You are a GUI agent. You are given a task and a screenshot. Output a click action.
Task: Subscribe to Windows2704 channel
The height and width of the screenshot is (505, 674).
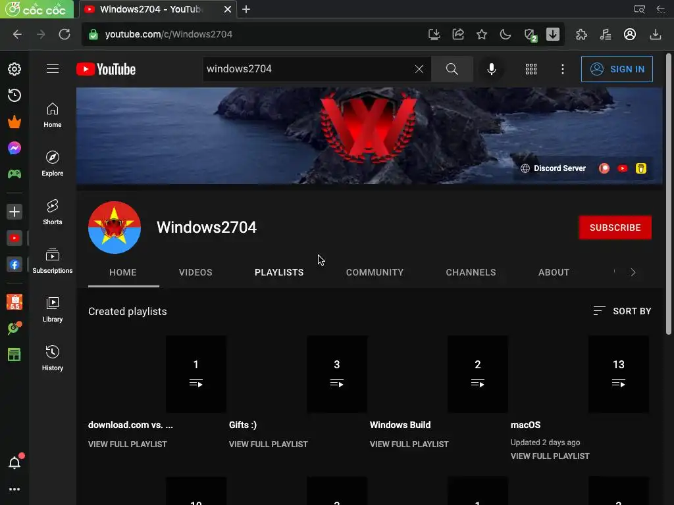tap(615, 227)
